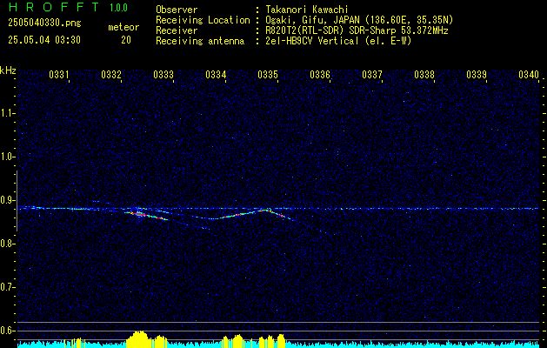Click the version number 1.0.0
Image resolution: width=547 pixels, height=348 pixels.
point(118,8)
